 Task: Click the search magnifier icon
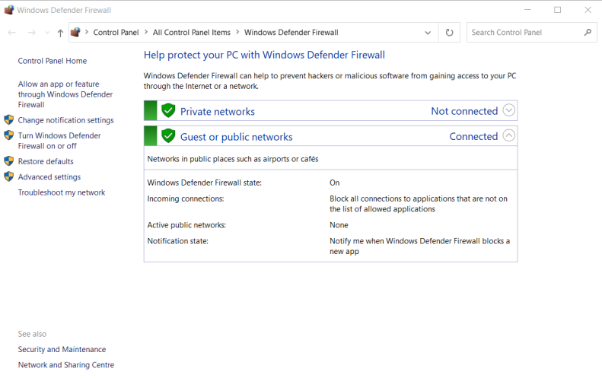point(588,32)
